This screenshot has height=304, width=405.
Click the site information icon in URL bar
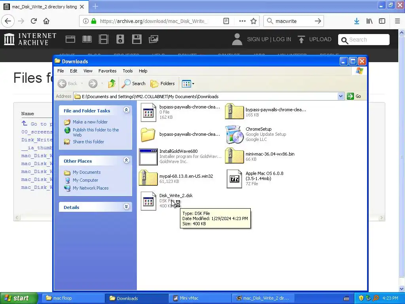[x=85, y=21]
